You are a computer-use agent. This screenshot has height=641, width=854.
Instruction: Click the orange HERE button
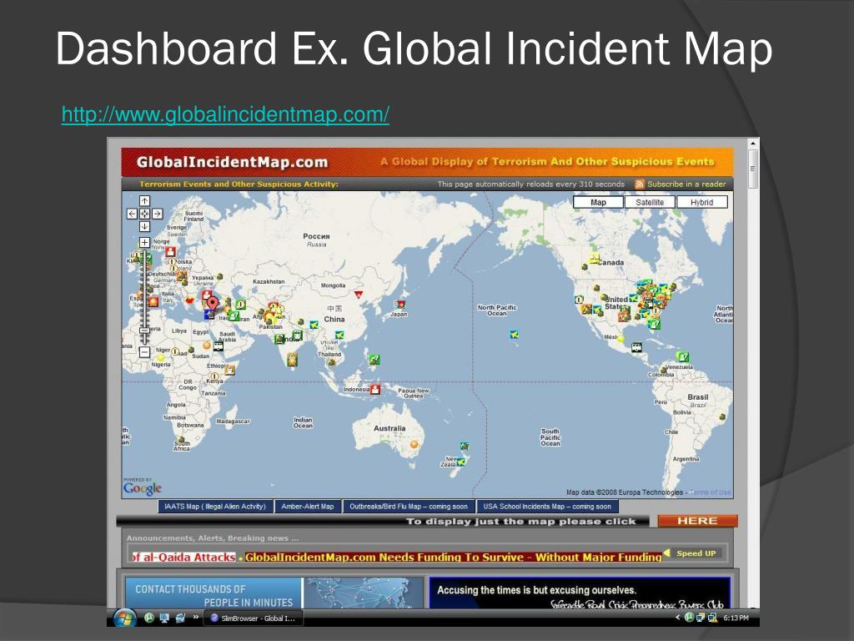click(698, 521)
